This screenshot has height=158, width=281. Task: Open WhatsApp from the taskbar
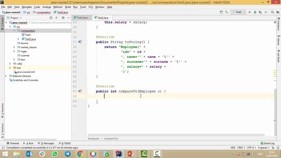click(55, 154)
